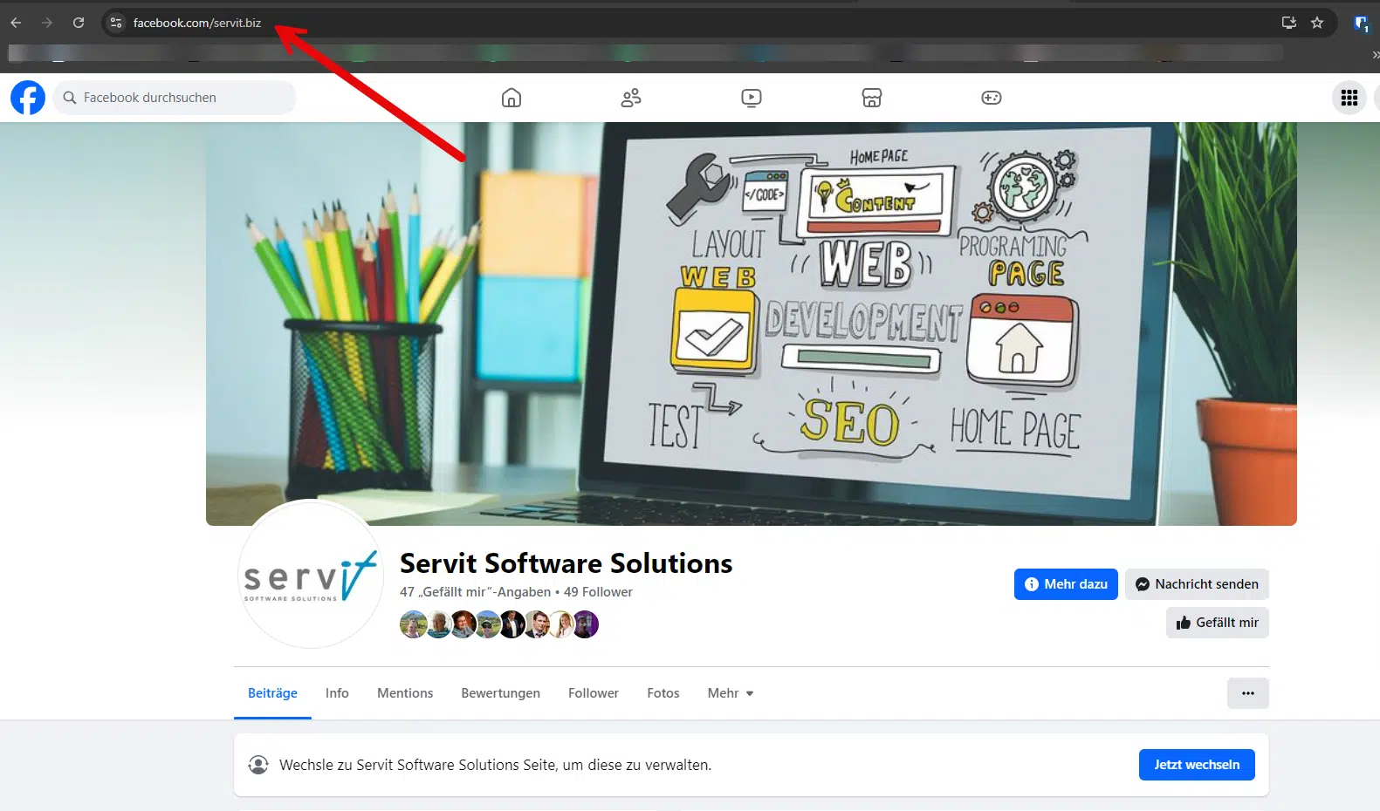Image resolution: width=1380 pixels, height=811 pixels.
Task: Open the three-dot page options button
Action: click(1248, 693)
